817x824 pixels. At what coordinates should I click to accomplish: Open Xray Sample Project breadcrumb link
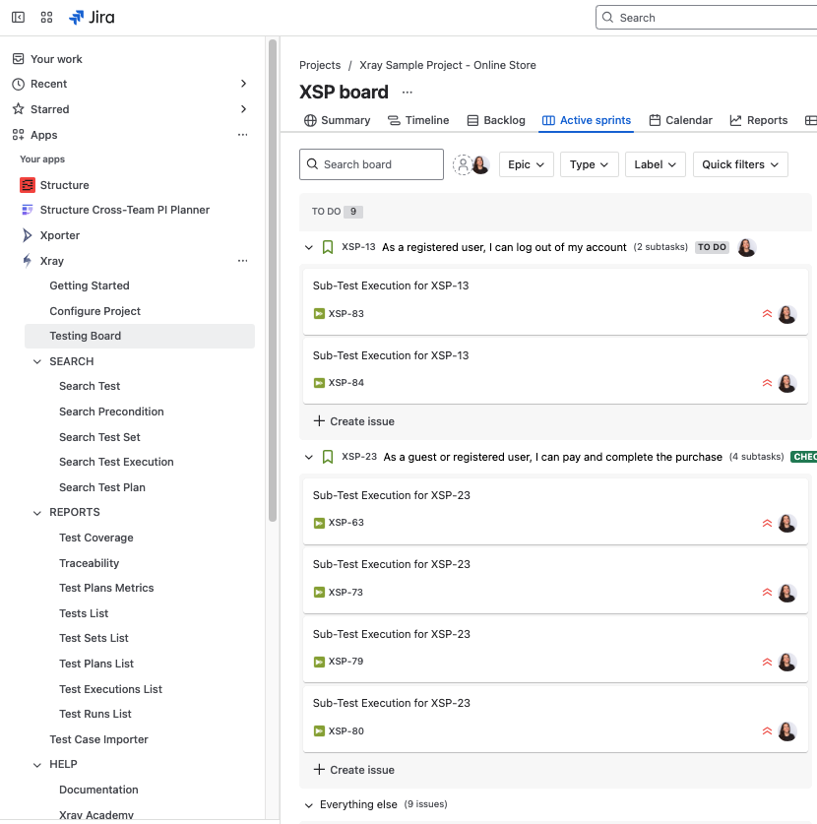coord(448,65)
